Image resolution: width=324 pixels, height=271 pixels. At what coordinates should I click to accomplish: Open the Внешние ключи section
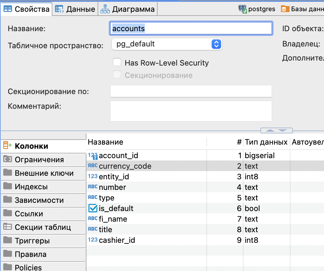coord(44,173)
